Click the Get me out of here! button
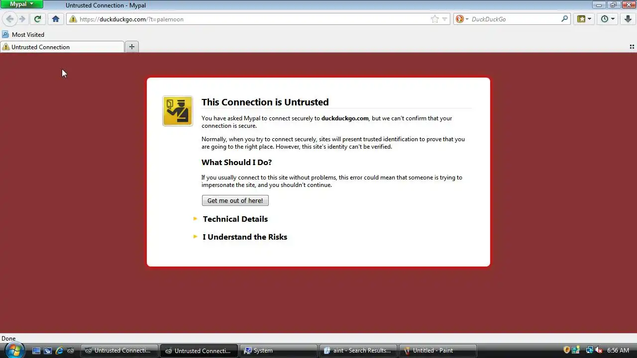 point(235,200)
